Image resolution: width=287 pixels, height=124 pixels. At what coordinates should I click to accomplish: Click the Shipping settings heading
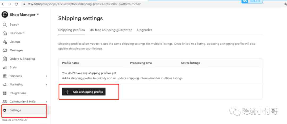(81, 18)
